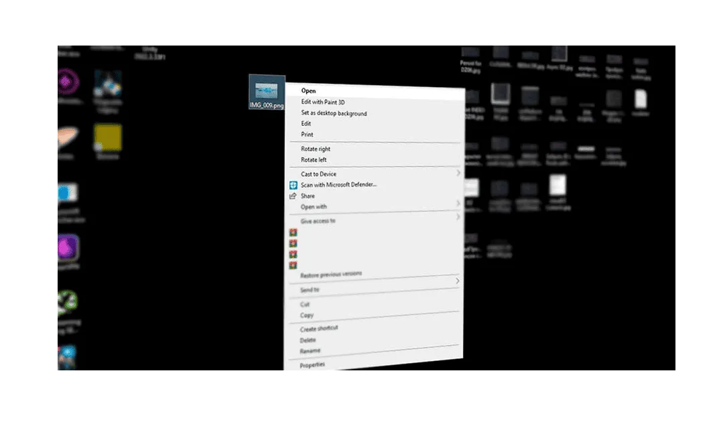Expand the Open with submenu arrow
Image resolution: width=717 pixels, height=436 pixels.
point(458,203)
